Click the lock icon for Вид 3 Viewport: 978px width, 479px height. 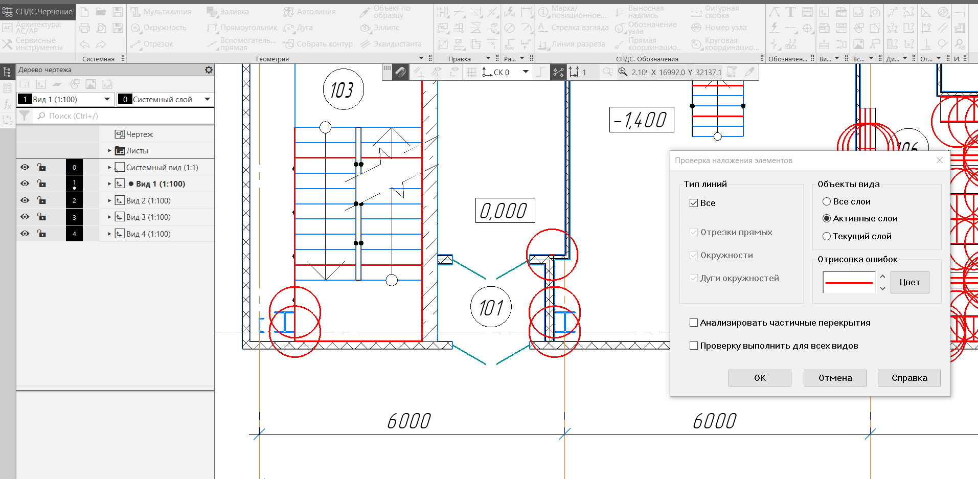(42, 217)
